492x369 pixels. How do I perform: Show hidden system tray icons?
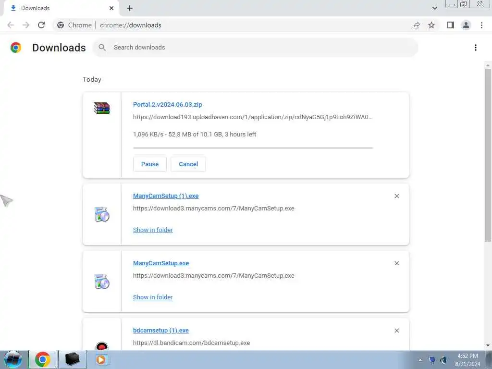420,360
